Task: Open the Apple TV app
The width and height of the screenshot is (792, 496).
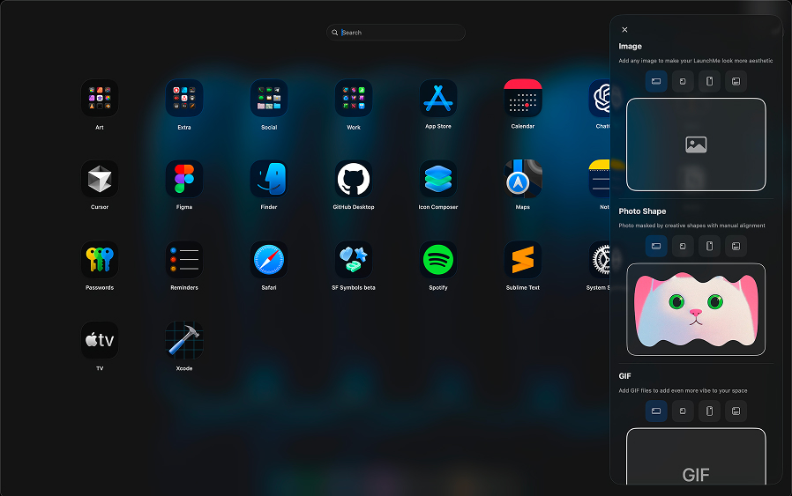Action: click(x=100, y=340)
